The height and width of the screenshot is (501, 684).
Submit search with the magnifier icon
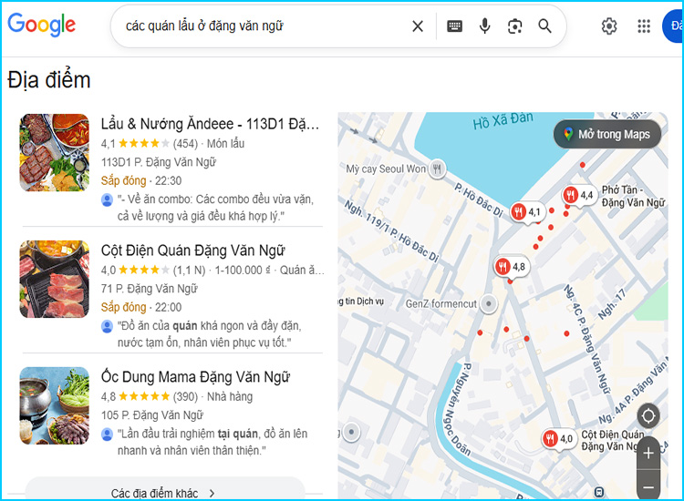pos(544,26)
